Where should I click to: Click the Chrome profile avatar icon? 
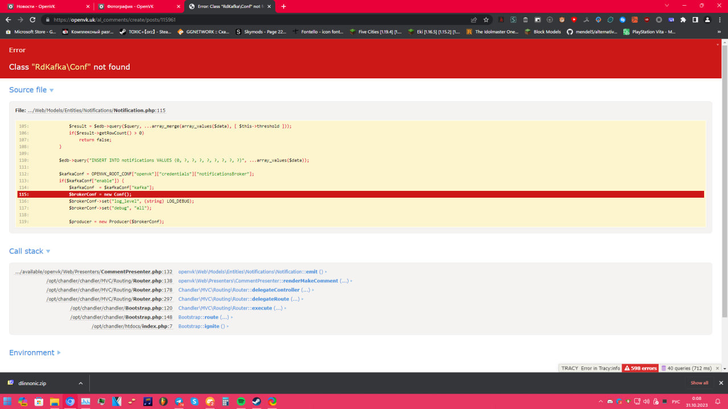[708, 19]
